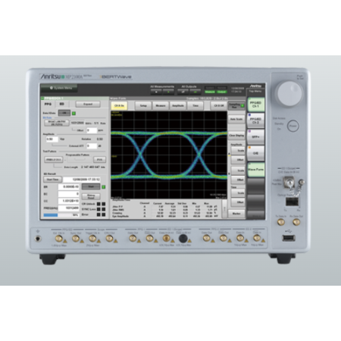Open the Measure tab in Wave Form
341x341 pixels.
point(161,105)
